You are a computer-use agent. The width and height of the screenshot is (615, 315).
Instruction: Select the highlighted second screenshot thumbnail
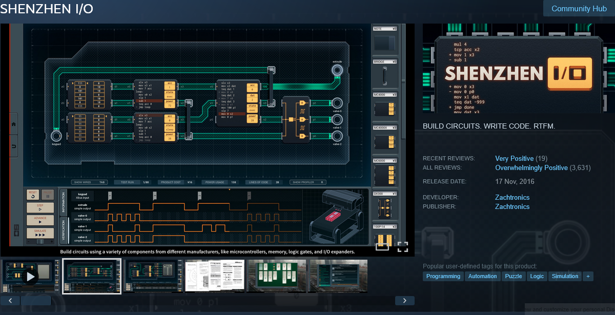(x=92, y=276)
